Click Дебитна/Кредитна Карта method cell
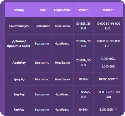The image size is (125, 116). (x=19, y=44)
